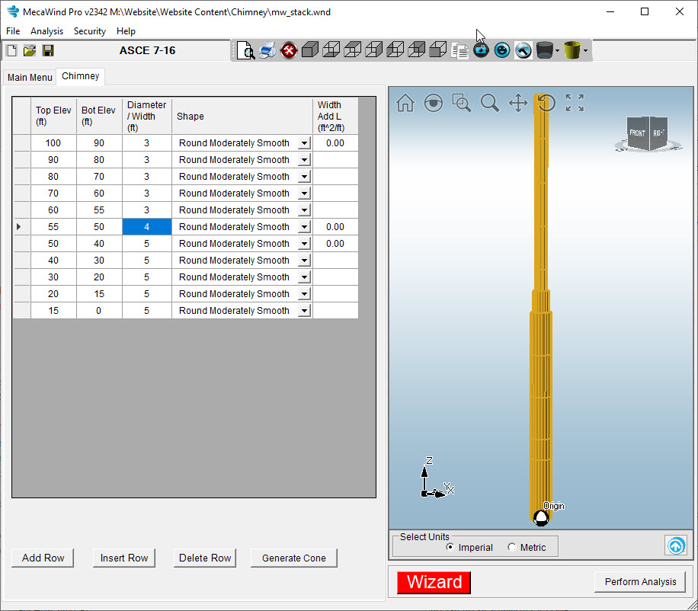Click the printer icon in toolbar
Viewport: 698px width, 611px height.
267,50
